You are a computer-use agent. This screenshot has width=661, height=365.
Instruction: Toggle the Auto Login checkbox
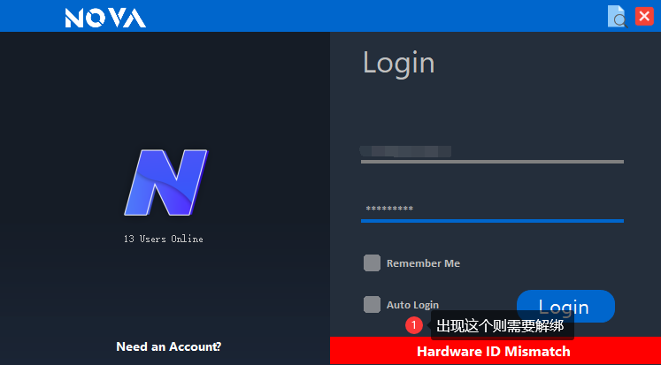pyautogui.click(x=372, y=304)
